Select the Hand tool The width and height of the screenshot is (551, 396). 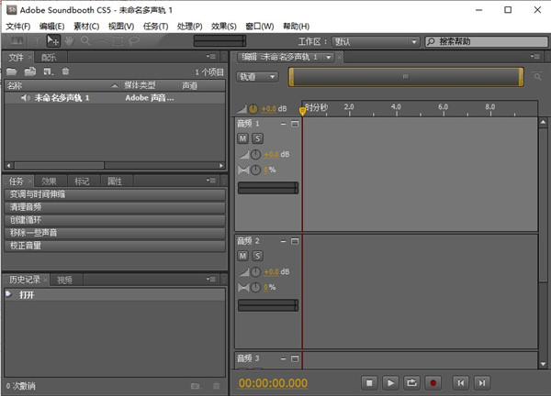[x=69, y=40]
